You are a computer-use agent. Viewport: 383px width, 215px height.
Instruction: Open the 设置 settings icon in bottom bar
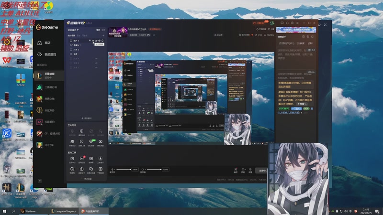click(250, 171)
